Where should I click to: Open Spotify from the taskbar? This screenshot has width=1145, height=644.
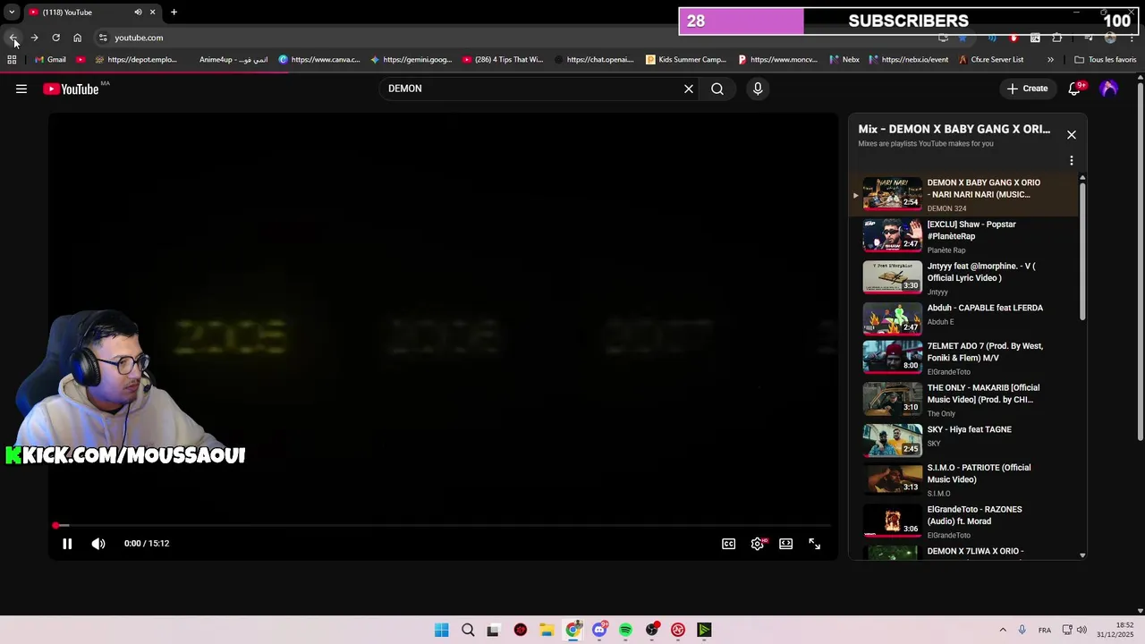tap(625, 631)
